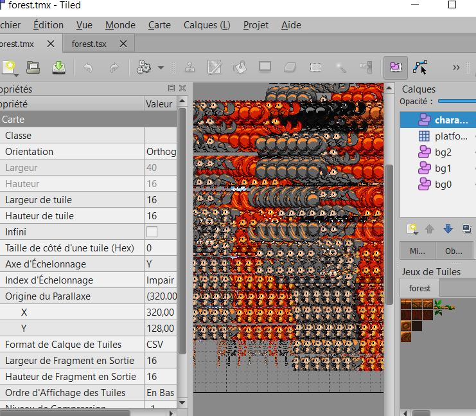Viewport: 476px width, 416px height.
Task: Select the Magic Wand tool
Action: (x=341, y=68)
